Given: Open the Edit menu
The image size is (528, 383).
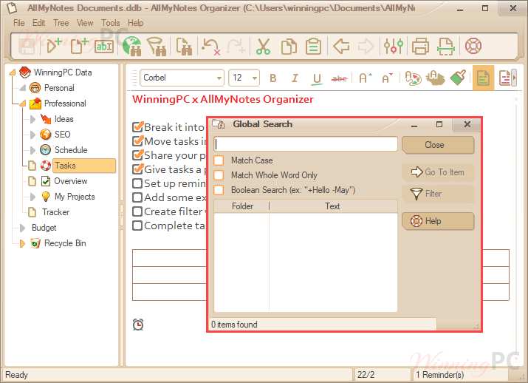Looking at the screenshot, I should pos(38,23).
